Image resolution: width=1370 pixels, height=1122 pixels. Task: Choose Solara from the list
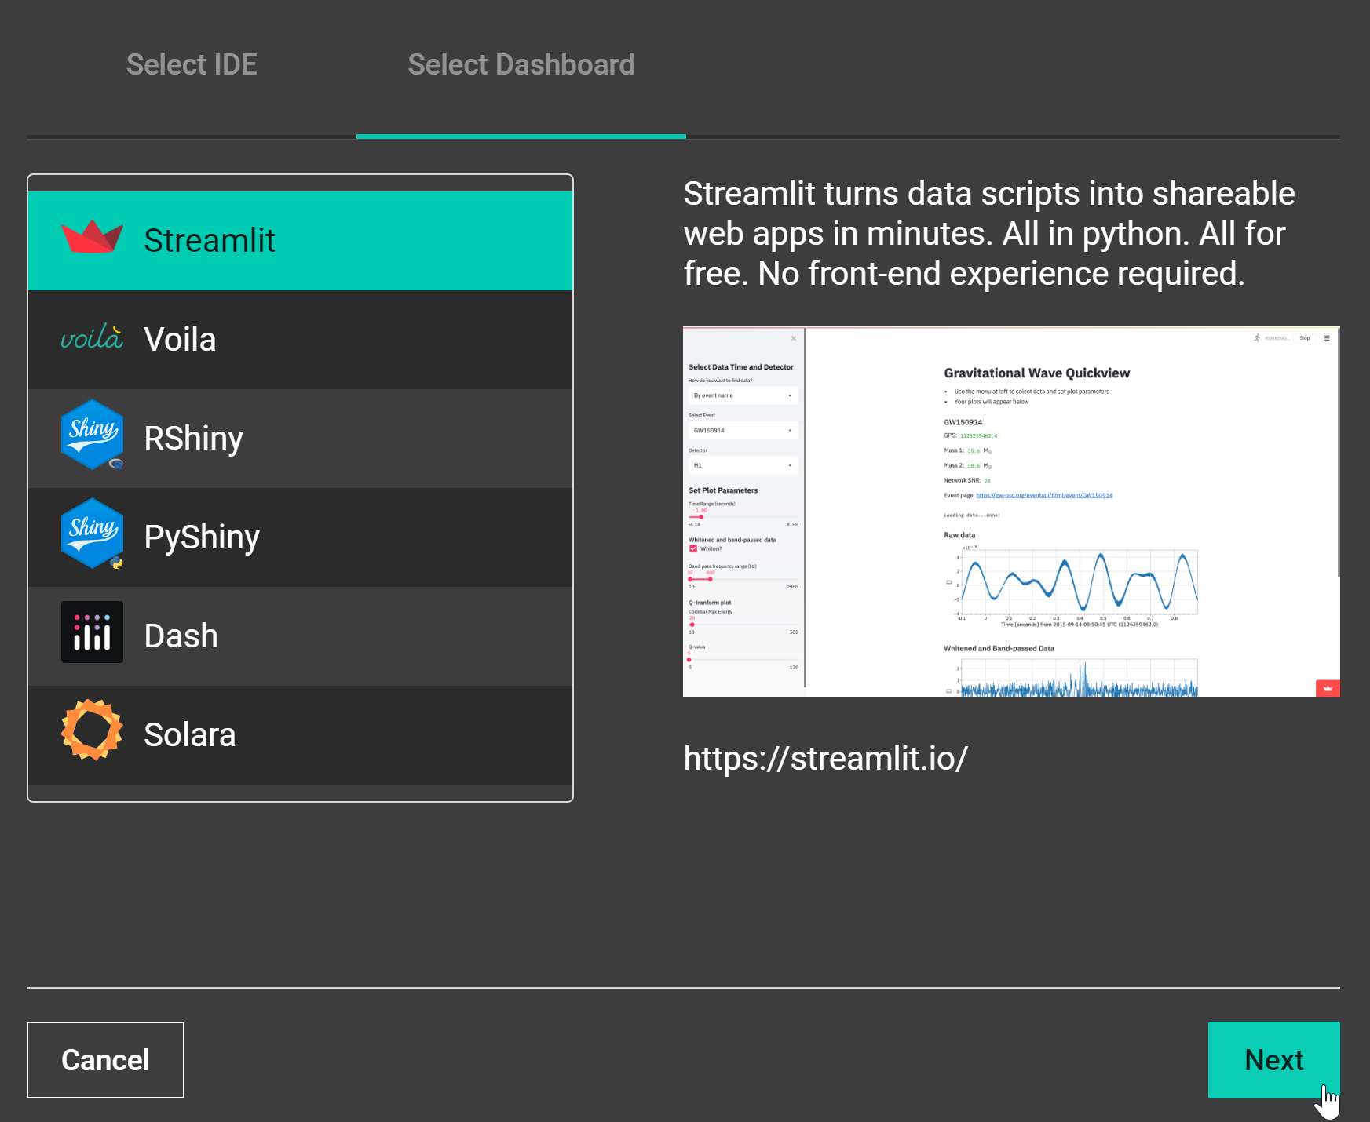300,735
